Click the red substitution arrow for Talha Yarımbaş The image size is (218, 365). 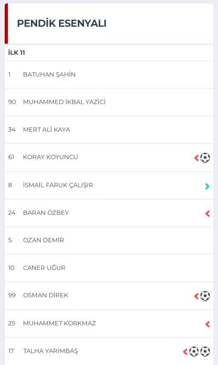click(x=186, y=351)
